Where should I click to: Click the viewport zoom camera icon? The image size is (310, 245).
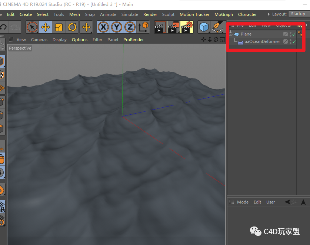(x=210, y=40)
